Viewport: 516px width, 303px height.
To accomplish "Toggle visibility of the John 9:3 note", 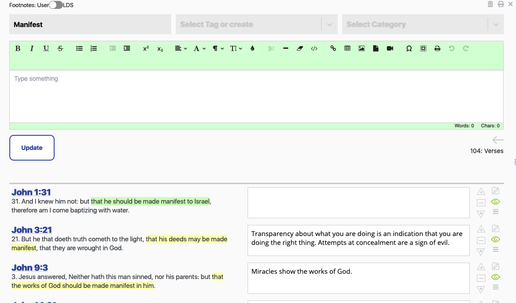I will tap(496, 277).
